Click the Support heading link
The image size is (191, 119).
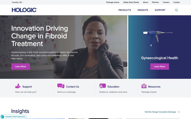coord(27,86)
